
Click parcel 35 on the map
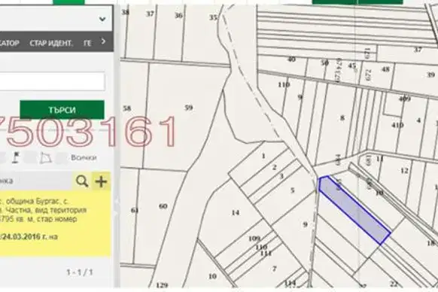(x=213, y=17)
